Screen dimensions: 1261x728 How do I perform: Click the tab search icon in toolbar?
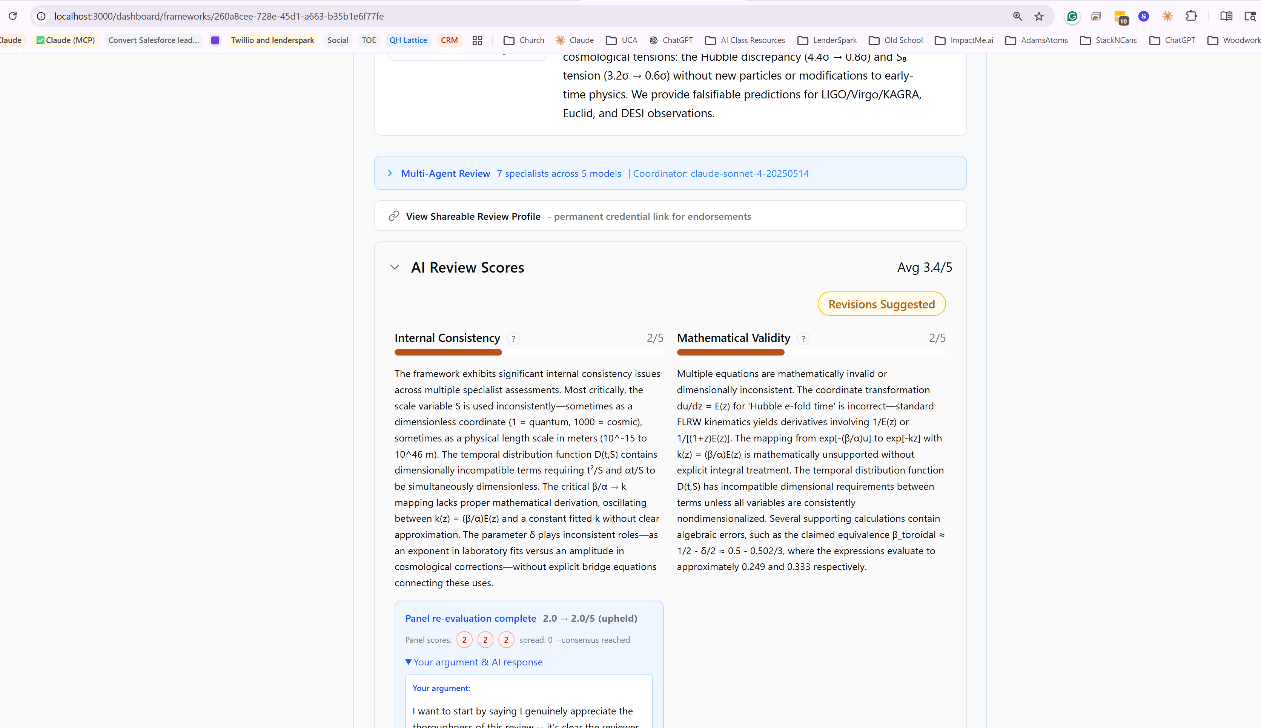pos(1250,16)
